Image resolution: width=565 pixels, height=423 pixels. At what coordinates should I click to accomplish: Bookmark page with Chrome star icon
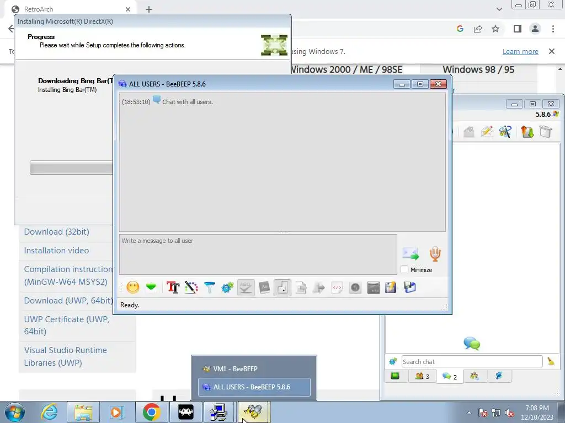[x=495, y=29]
